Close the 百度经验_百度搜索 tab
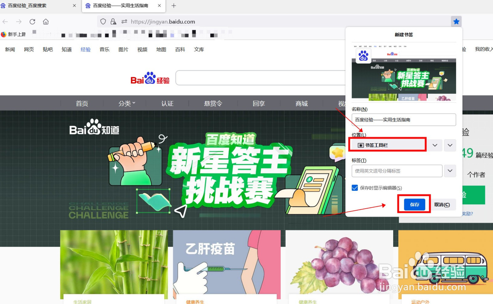493x304 pixels. tap(74, 6)
